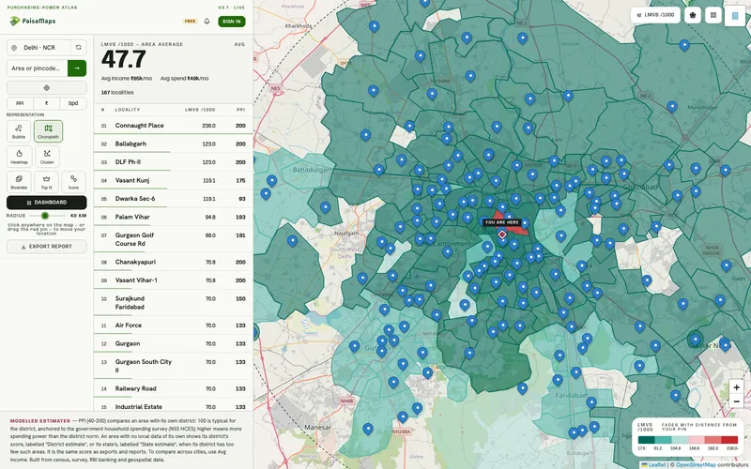Screen dimensions: 751x469
Task: Click the 148.6 light pink legend swatch
Action: coord(696,440)
